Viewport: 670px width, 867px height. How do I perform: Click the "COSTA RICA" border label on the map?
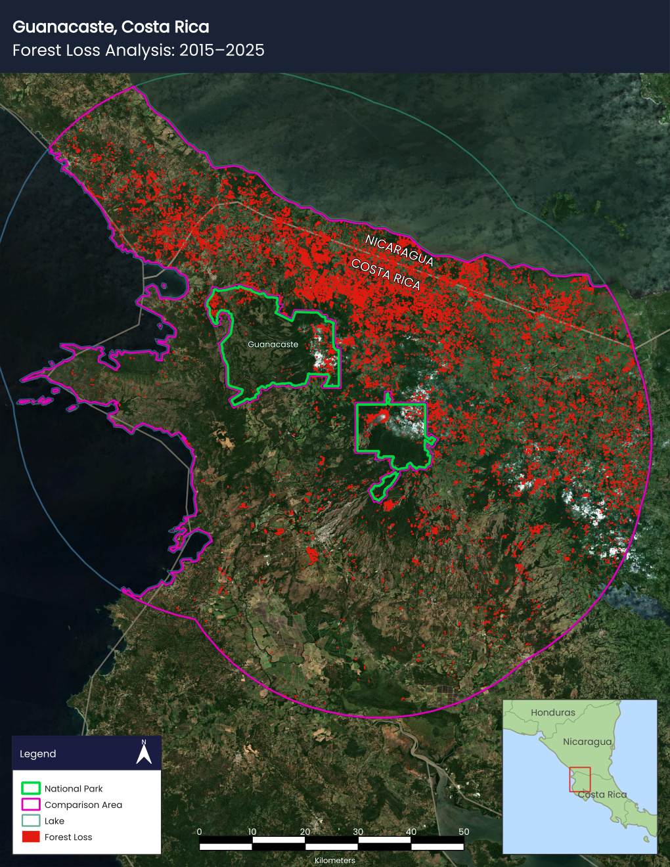(x=386, y=274)
